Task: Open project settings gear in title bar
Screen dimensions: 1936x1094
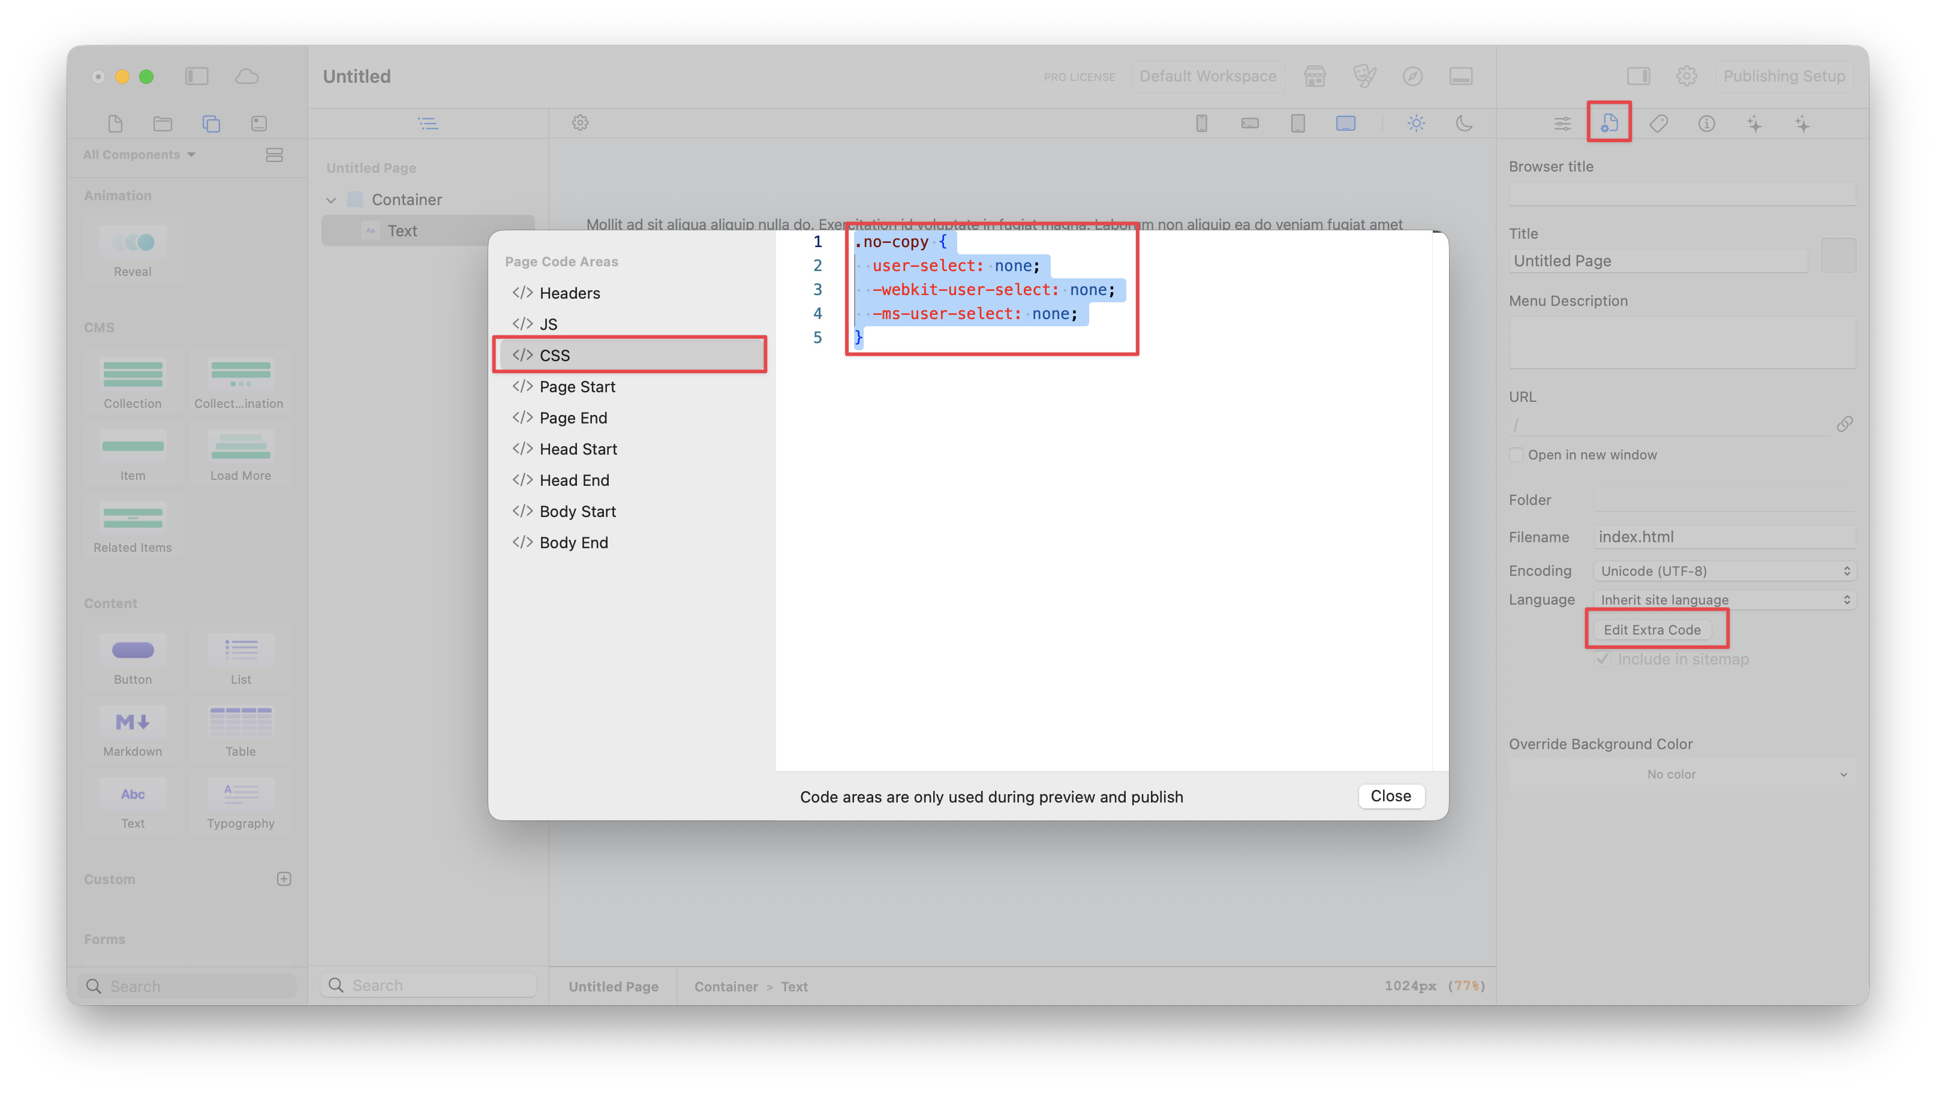Action: (x=1687, y=76)
